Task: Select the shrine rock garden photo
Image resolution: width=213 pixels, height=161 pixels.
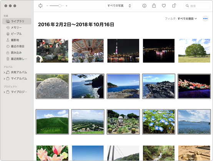Action: pos(52,51)
